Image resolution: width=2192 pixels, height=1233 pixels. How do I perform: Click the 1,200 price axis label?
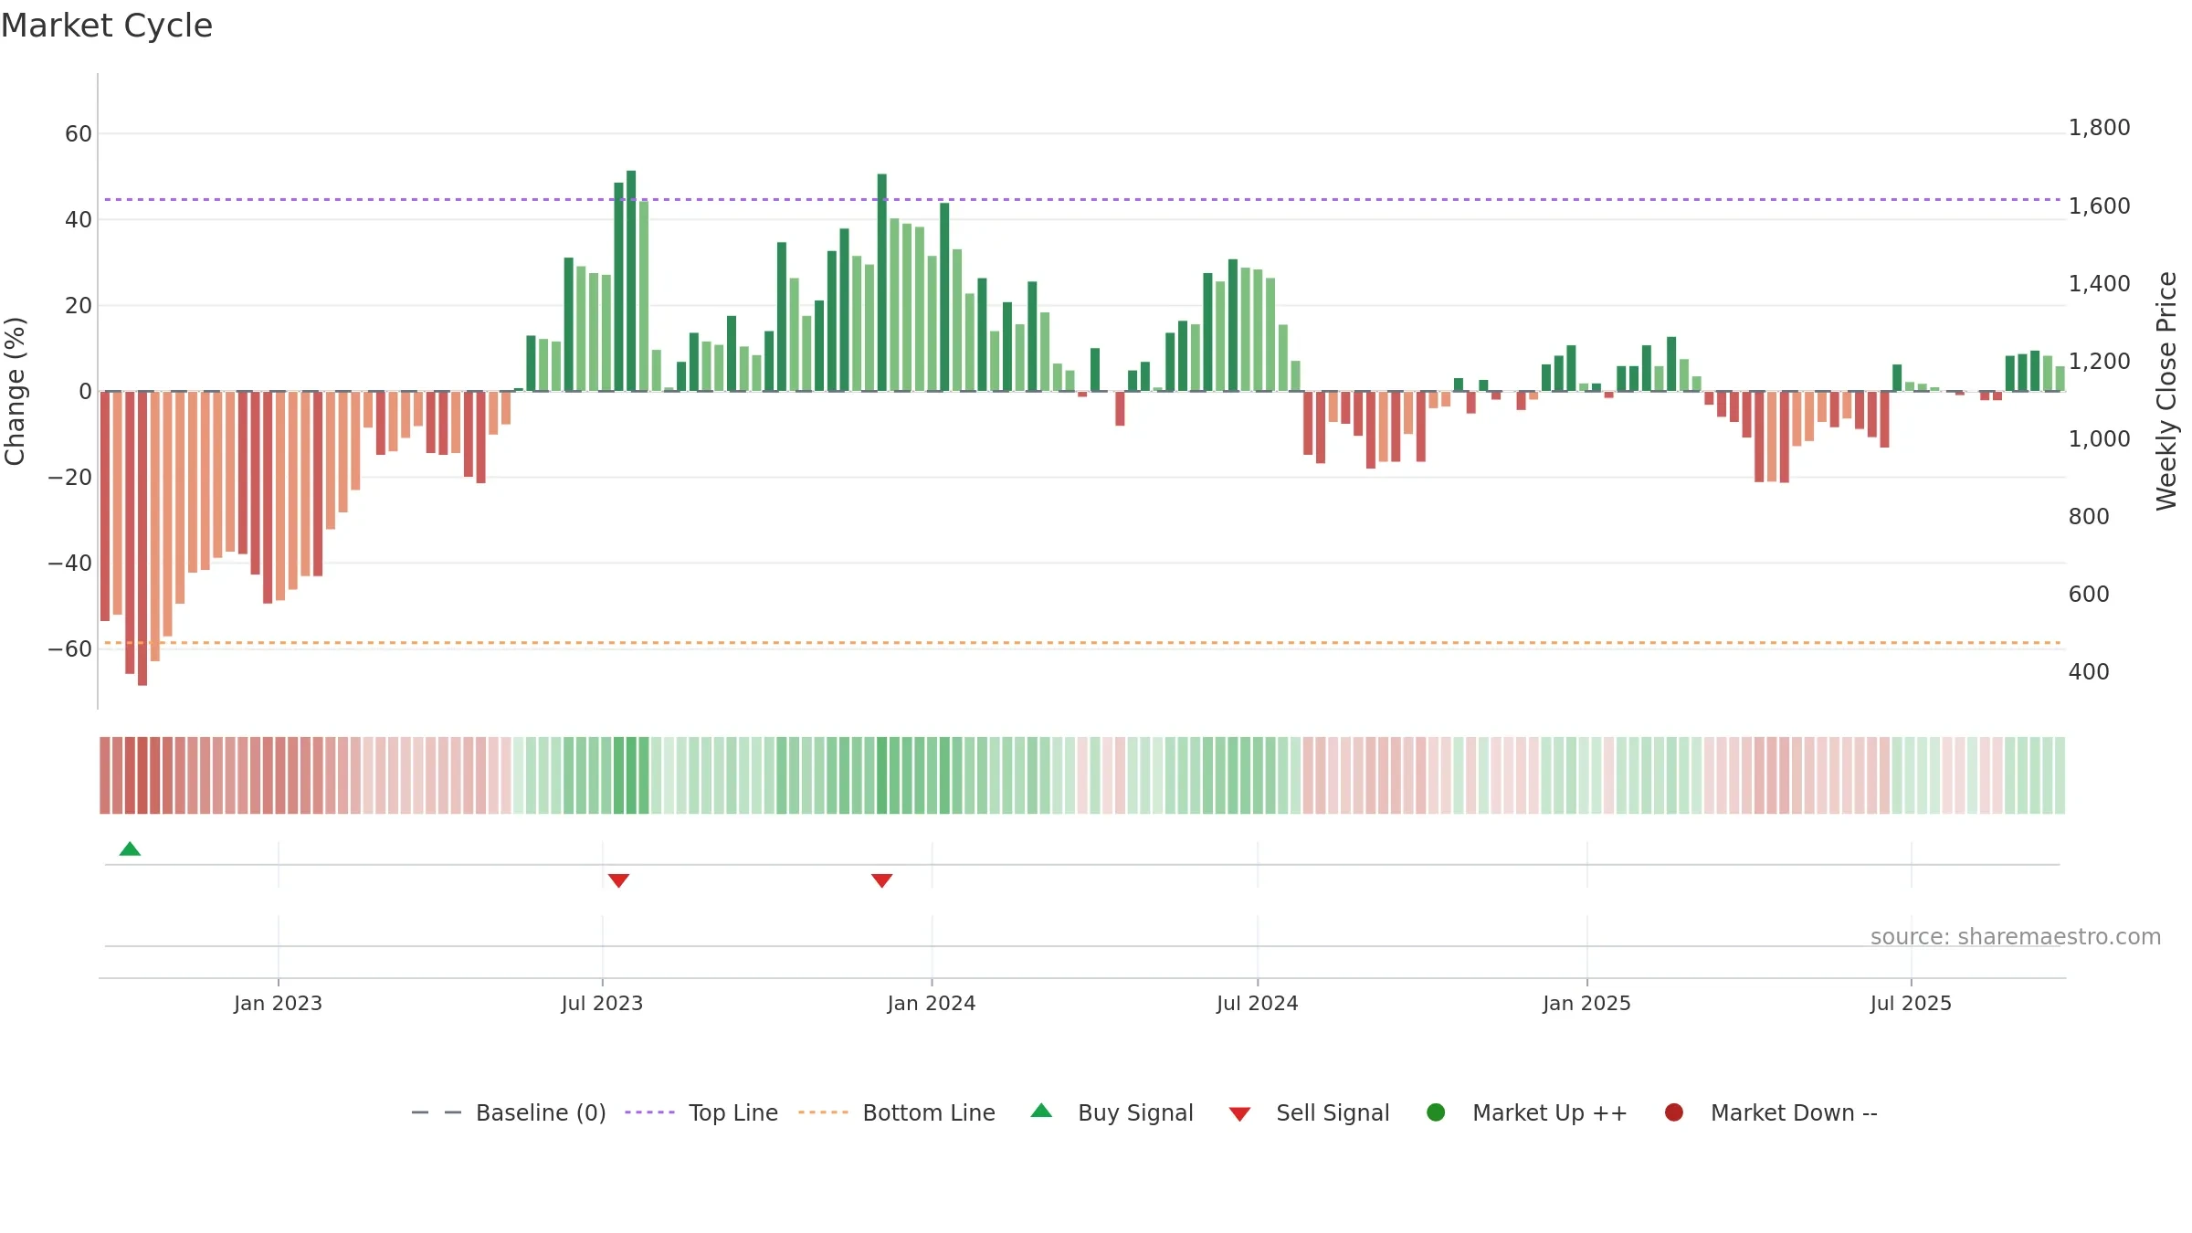click(2099, 362)
